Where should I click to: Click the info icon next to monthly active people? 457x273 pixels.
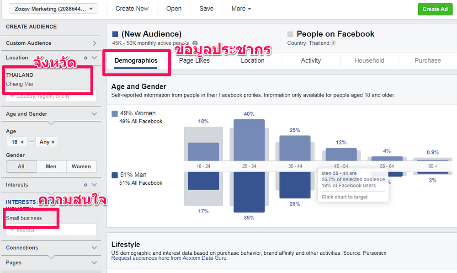[x=195, y=43]
